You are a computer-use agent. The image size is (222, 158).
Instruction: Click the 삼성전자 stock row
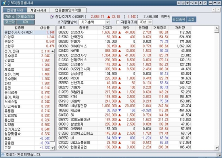point(124,32)
